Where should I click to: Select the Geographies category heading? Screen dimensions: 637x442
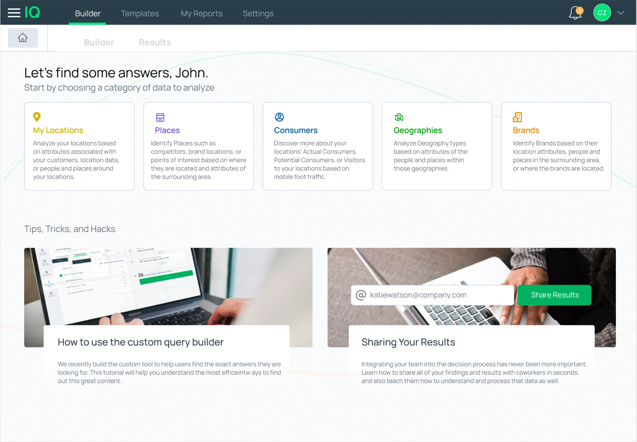tap(418, 130)
